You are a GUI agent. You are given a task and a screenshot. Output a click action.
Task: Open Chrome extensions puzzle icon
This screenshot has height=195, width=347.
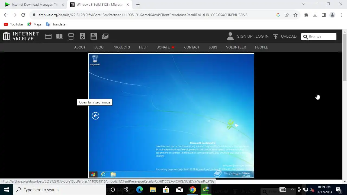point(306,15)
